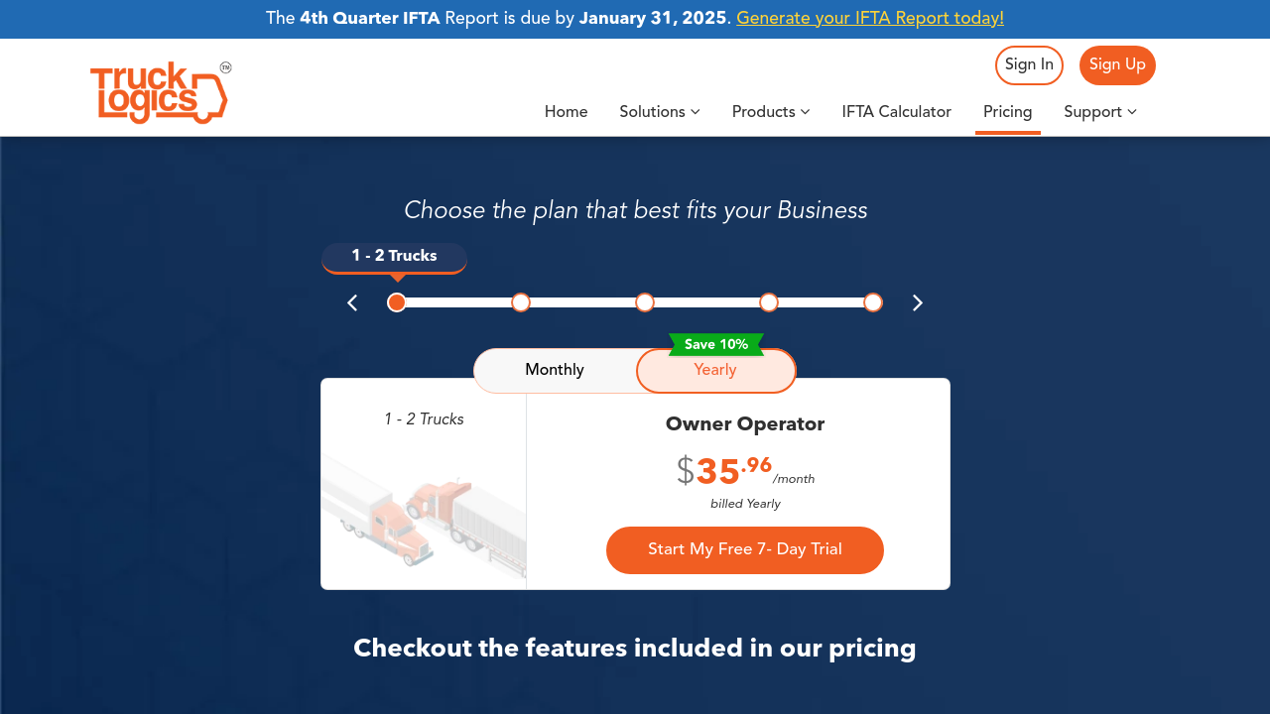Viewport: 1270px width, 714px height.
Task: Expand the Solutions dropdown menu
Action: tap(660, 112)
